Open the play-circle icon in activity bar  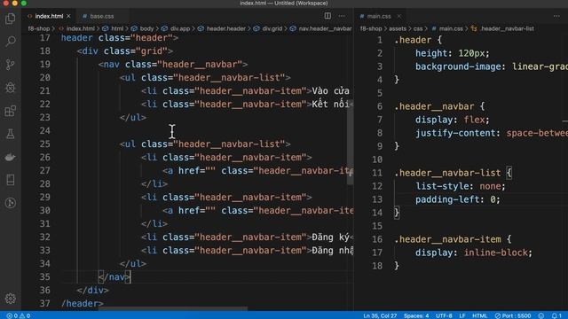tap(11, 203)
